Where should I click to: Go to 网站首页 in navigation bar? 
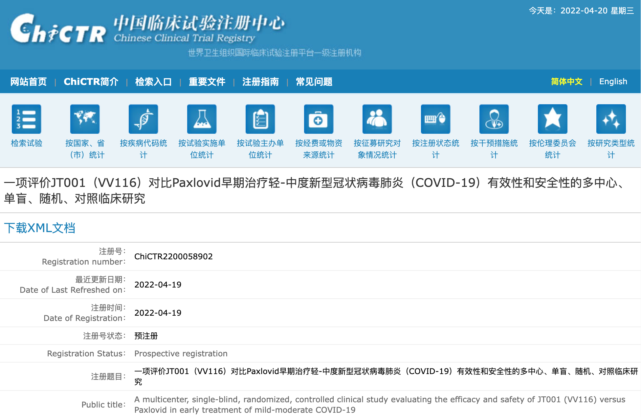pos(29,82)
